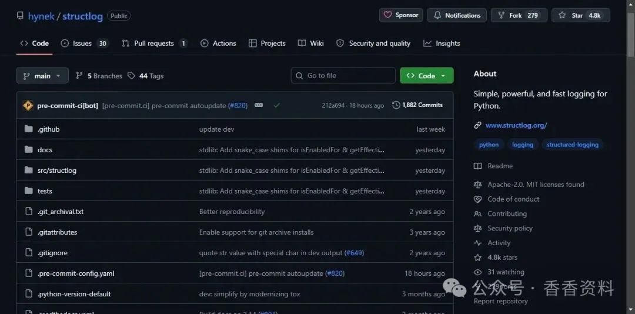
Task: Select the logging topic tag
Action: (523, 145)
